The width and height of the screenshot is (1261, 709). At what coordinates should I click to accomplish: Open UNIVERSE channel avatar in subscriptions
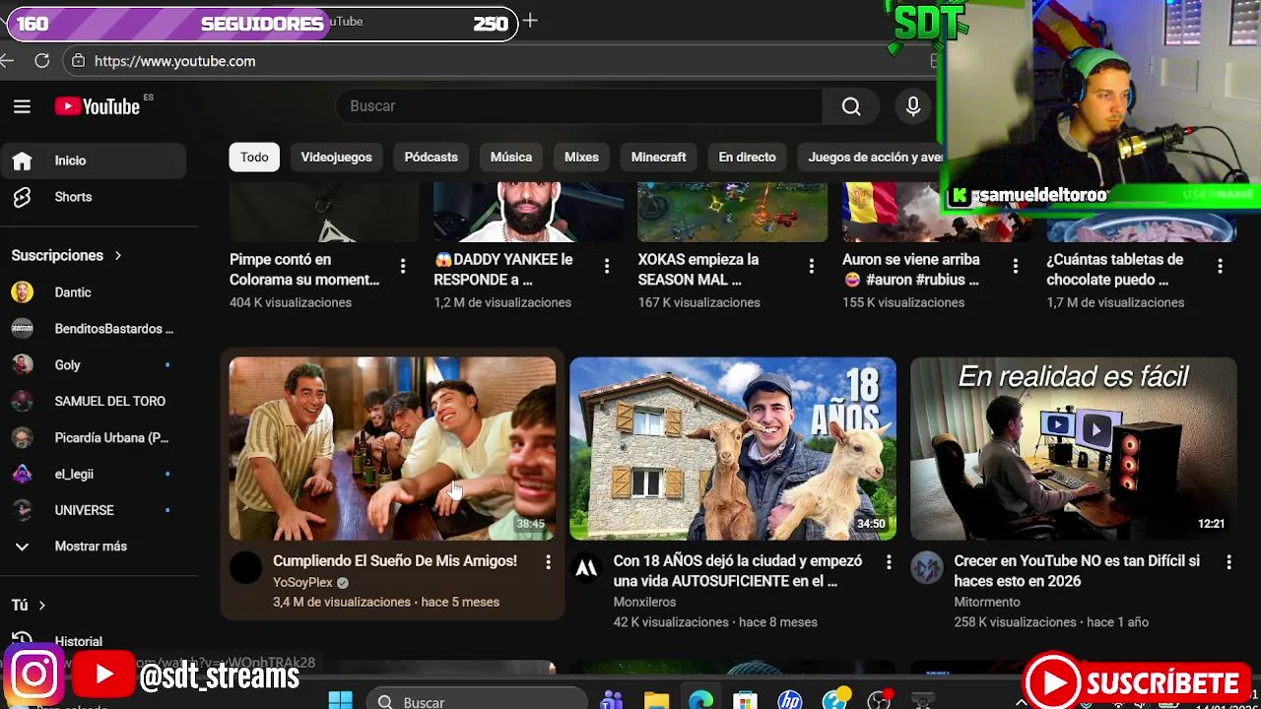[x=22, y=511]
